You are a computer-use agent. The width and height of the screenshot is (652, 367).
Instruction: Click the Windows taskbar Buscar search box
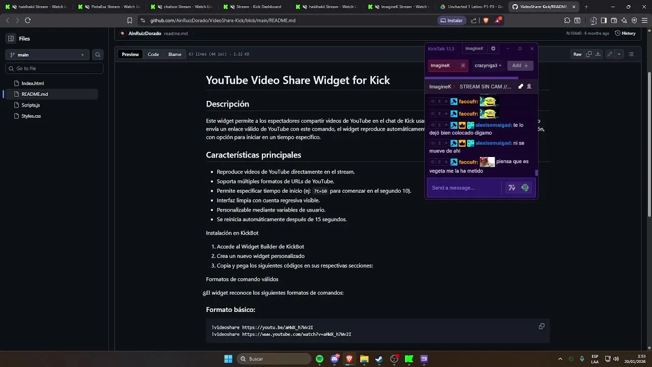(275, 359)
